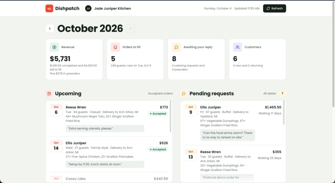335x183 pixels.
Task: Click the $526 order amount
Action: [164, 143]
